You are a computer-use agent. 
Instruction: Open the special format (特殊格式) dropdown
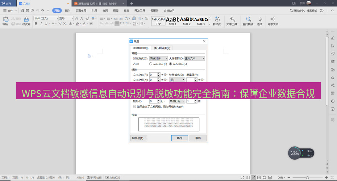(177, 80)
